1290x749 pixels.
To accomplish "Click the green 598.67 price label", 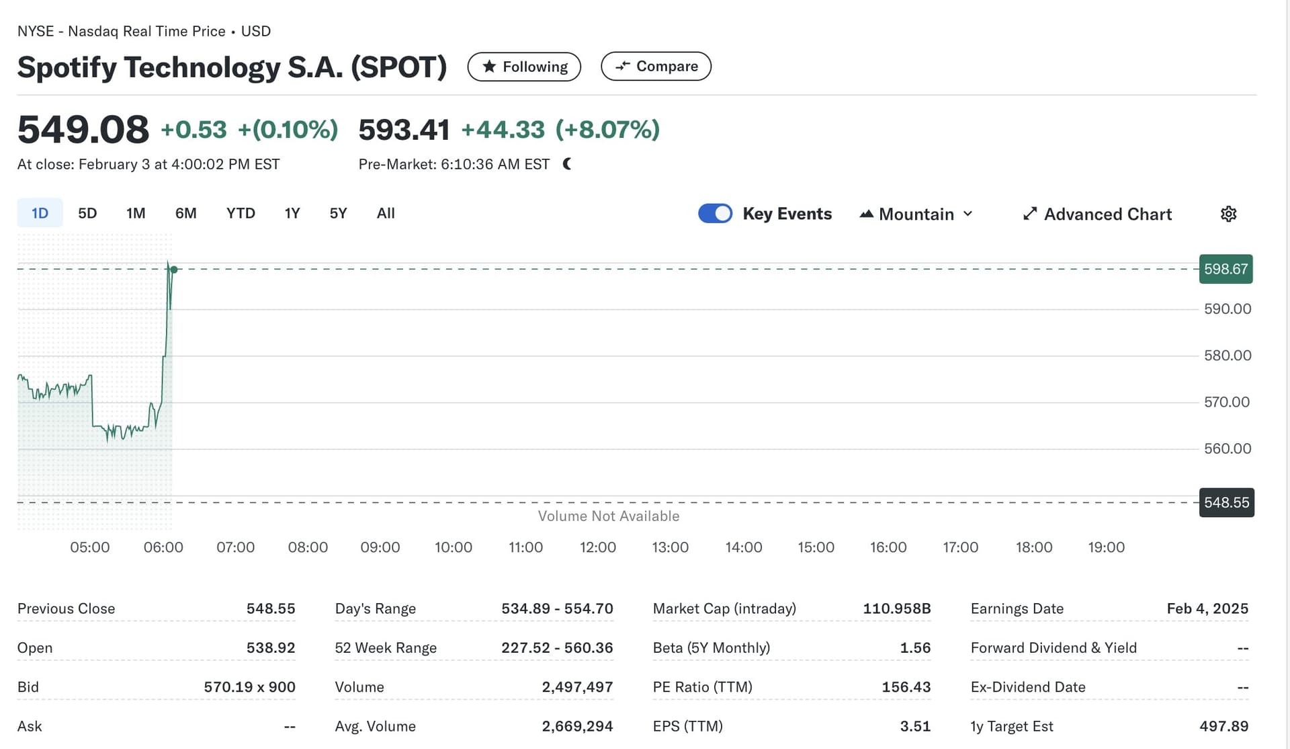I will 1225,269.
